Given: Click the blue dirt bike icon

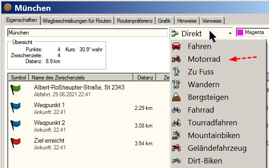Looking at the screenshot, I should coord(176,161).
